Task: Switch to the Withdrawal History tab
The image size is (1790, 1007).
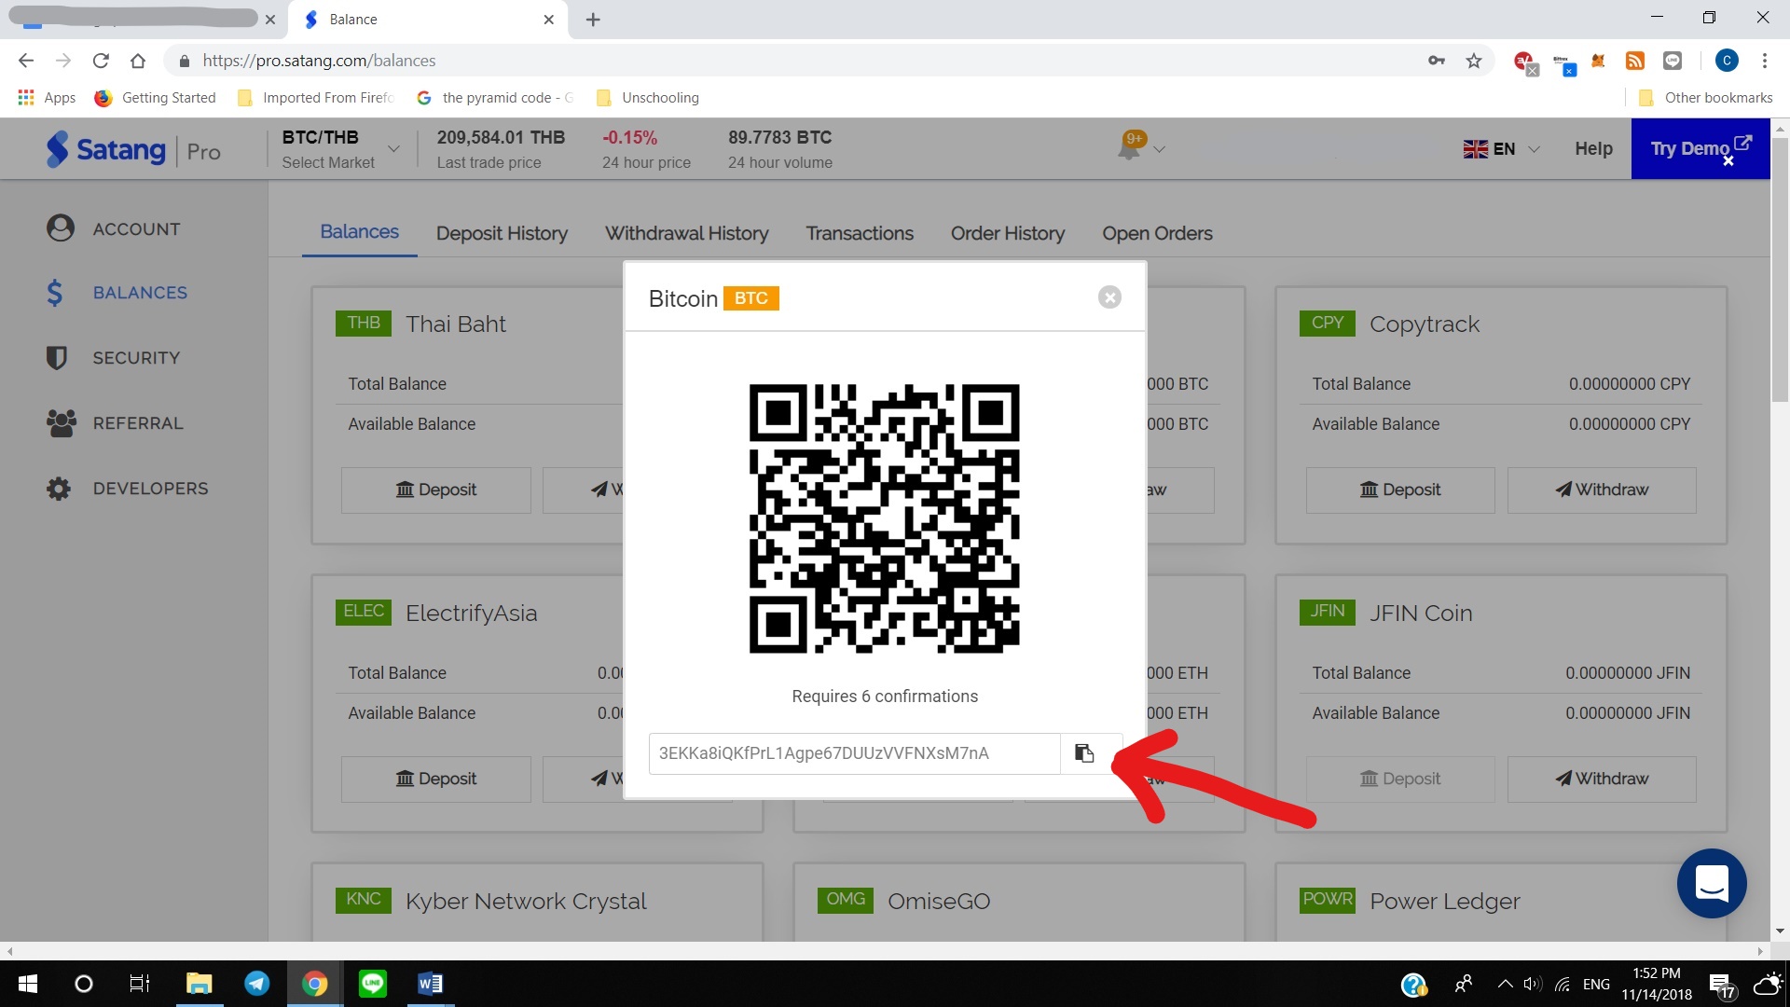Action: pyautogui.click(x=686, y=233)
